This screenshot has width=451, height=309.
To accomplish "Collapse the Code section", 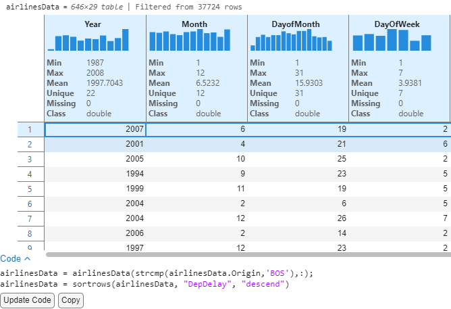I will coord(15,258).
